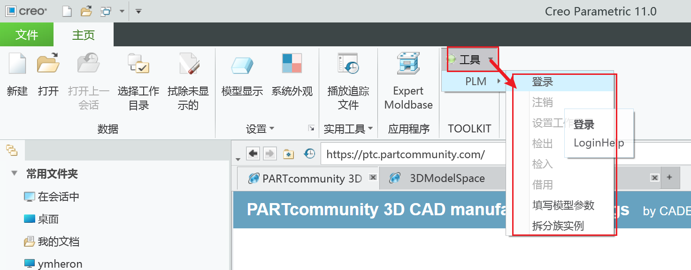Close the PARTcommunity 3D tab

373,177
